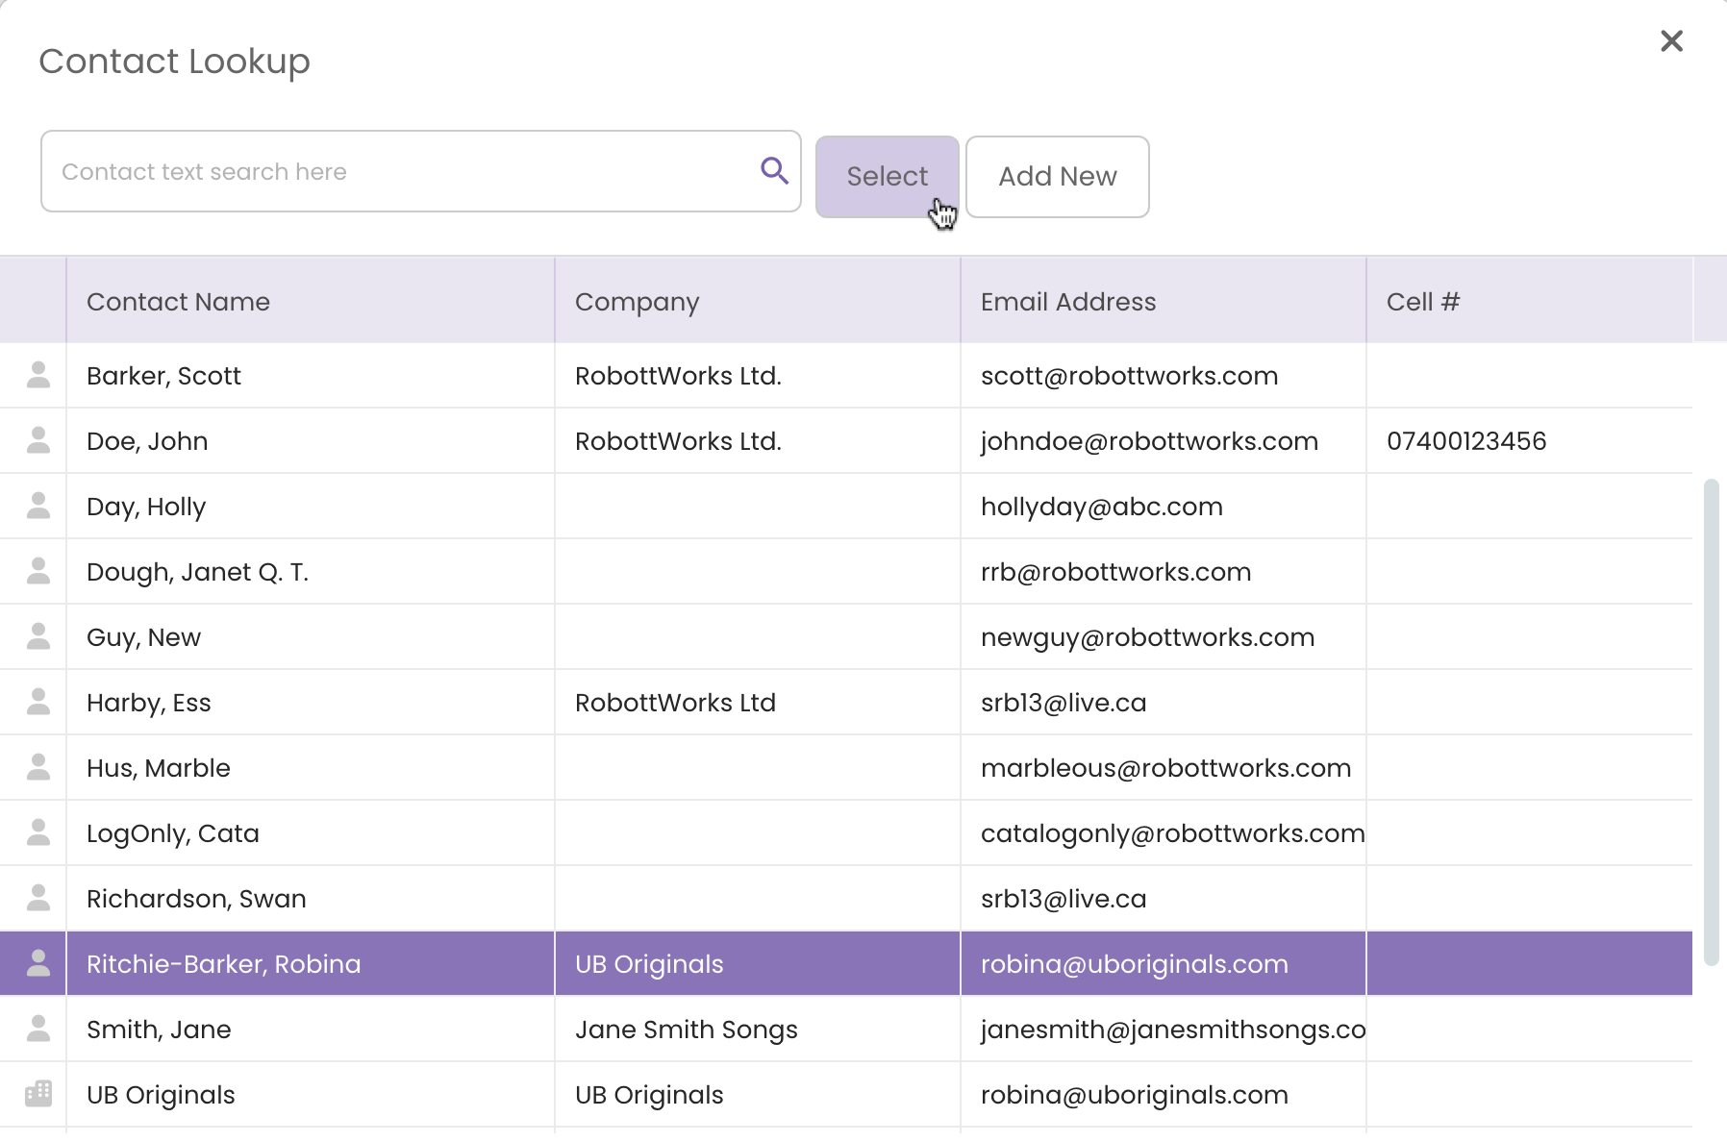
Task: Close the Contact Lookup dialog
Action: 1671,40
